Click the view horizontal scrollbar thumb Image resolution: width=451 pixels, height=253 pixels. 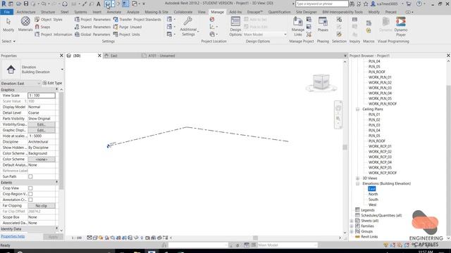click(x=255, y=238)
